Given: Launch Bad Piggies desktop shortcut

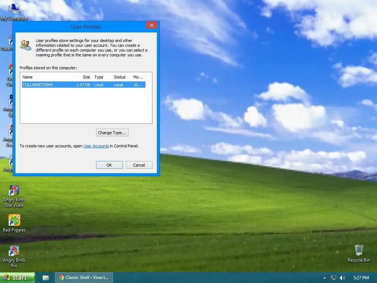Looking at the screenshot, I should pos(14,223).
